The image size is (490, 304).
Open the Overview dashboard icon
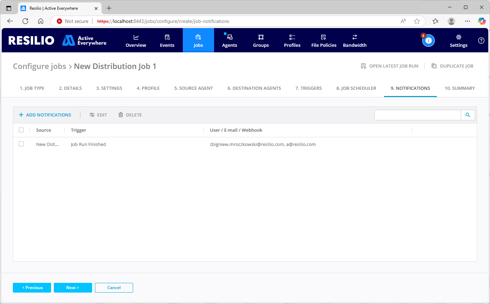point(136,37)
